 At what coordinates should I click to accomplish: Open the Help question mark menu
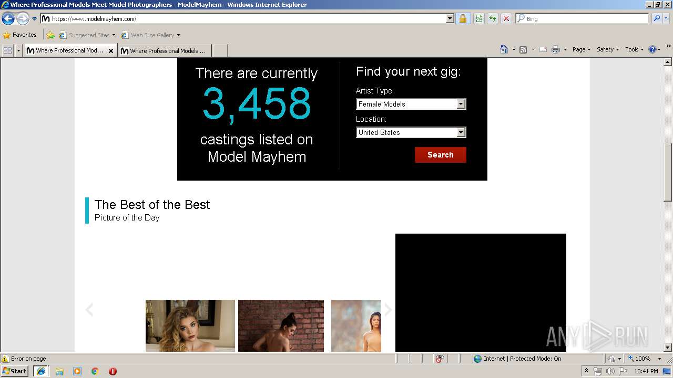pos(655,49)
